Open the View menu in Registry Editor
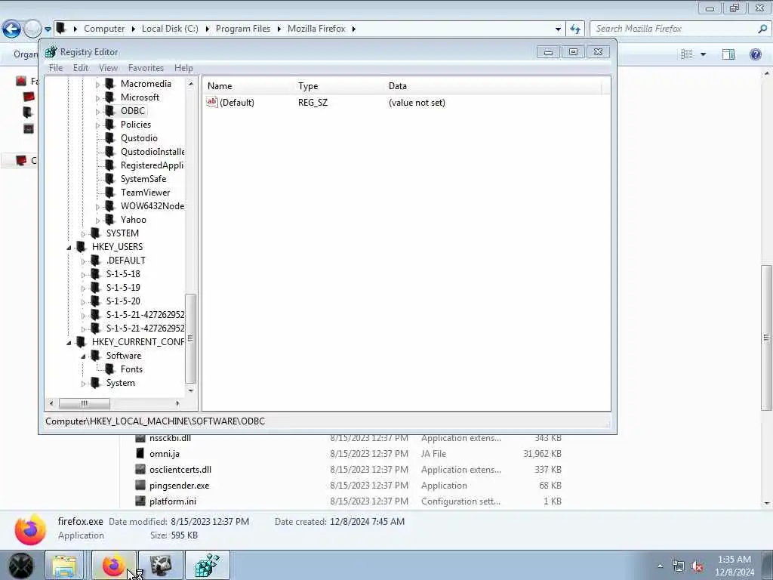773x580 pixels. (x=109, y=68)
